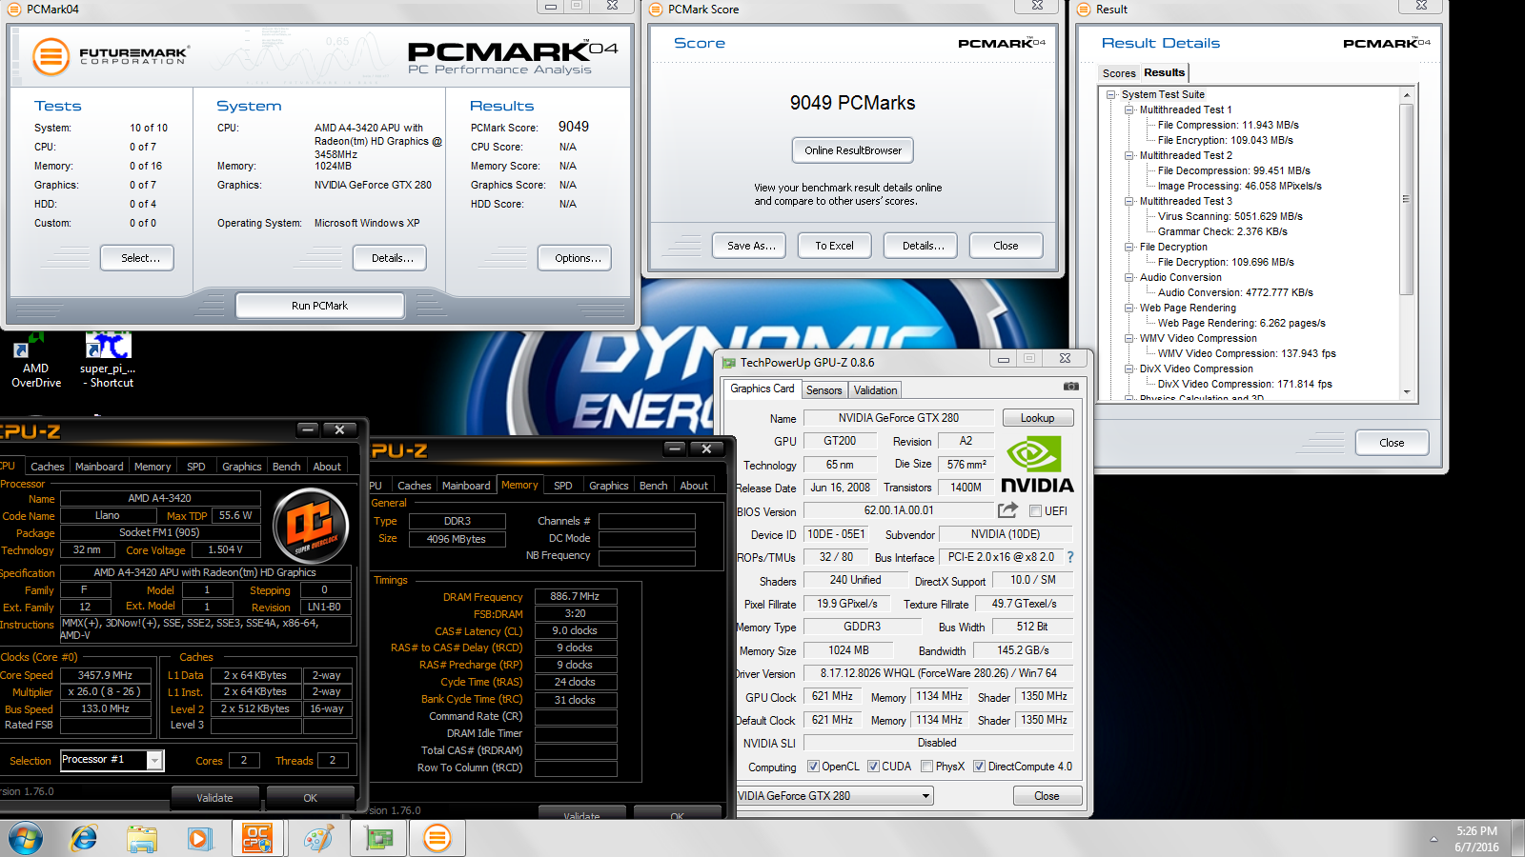Image resolution: width=1525 pixels, height=857 pixels.
Task: Click the Options... button in PCMark04
Action: [578, 258]
